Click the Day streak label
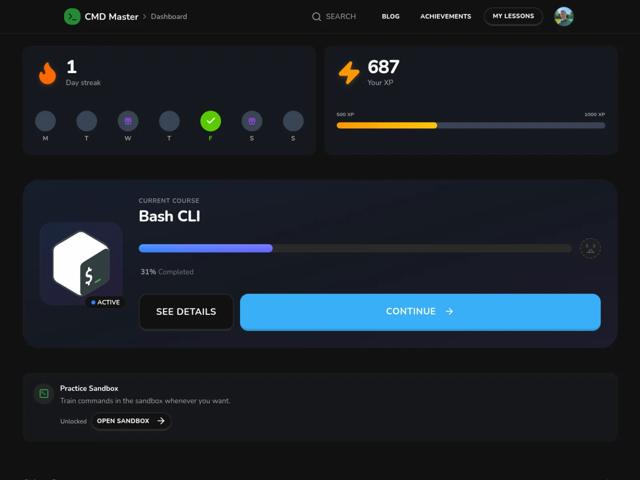 click(83, 82)
